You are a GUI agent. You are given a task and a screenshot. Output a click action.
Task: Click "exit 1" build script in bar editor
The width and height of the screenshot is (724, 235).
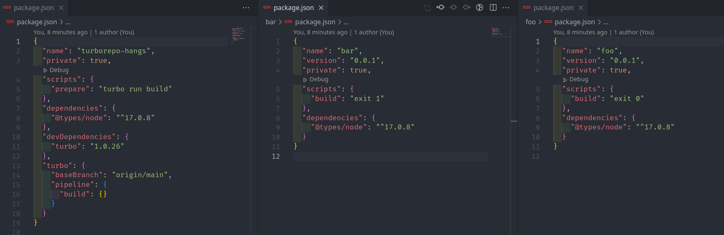(367, 99)
